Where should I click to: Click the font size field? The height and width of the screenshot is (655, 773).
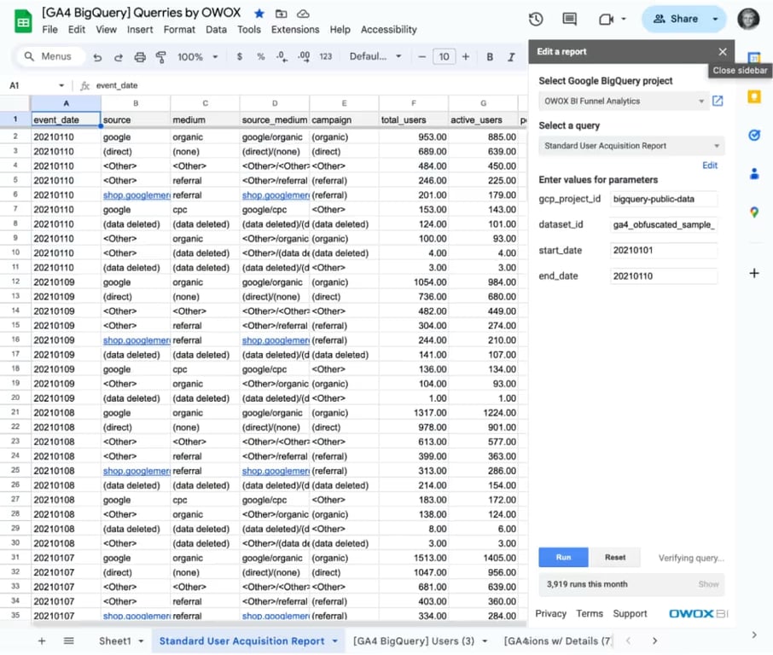click(x=444, y=56)
